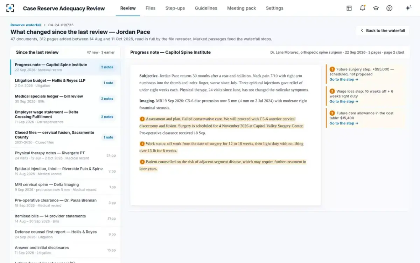Open the sparkle assistant icon
The image size is (420, 263).
click(408, 8)
